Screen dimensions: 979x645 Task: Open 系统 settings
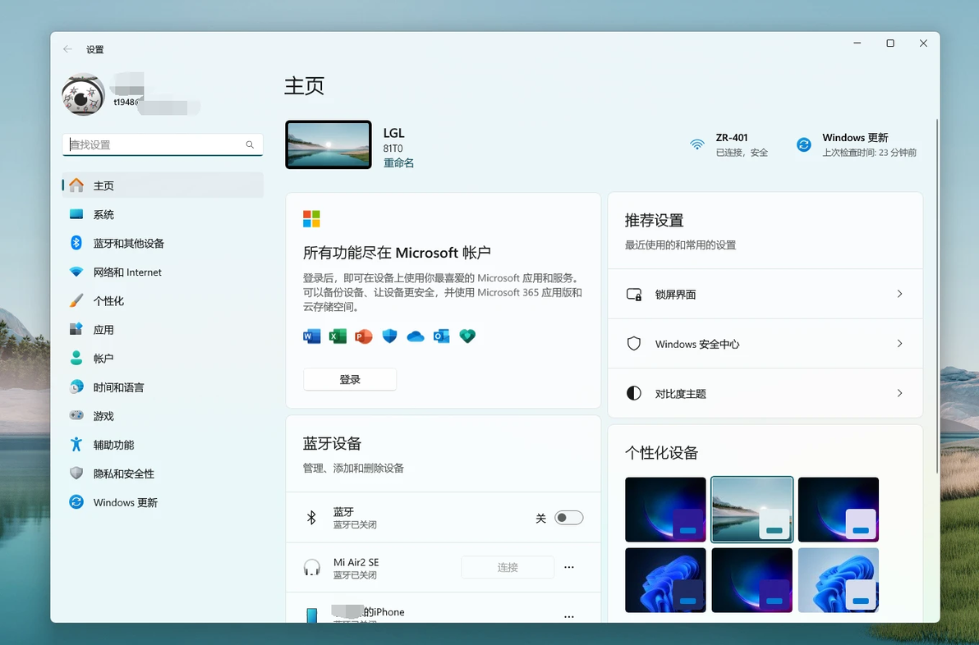click(x=163, y=214)
